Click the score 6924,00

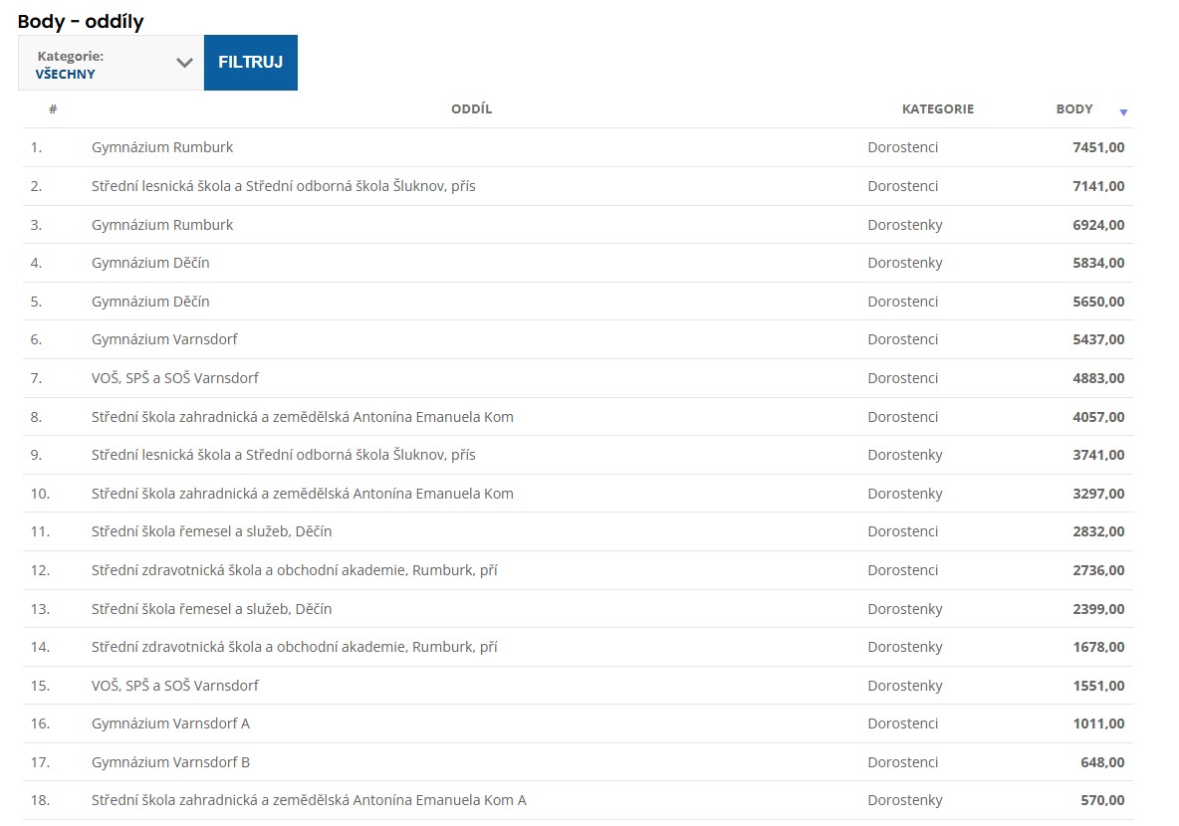tap(1098, 225)
